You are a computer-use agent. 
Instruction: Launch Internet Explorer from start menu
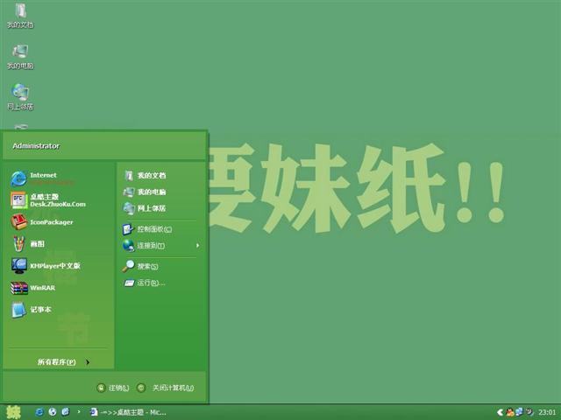(x=43, y=178)
